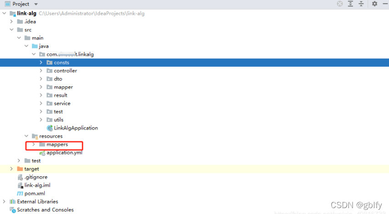Expand the .idea folder
This screenshot has width=389, height=214.
tap(11, 21)
